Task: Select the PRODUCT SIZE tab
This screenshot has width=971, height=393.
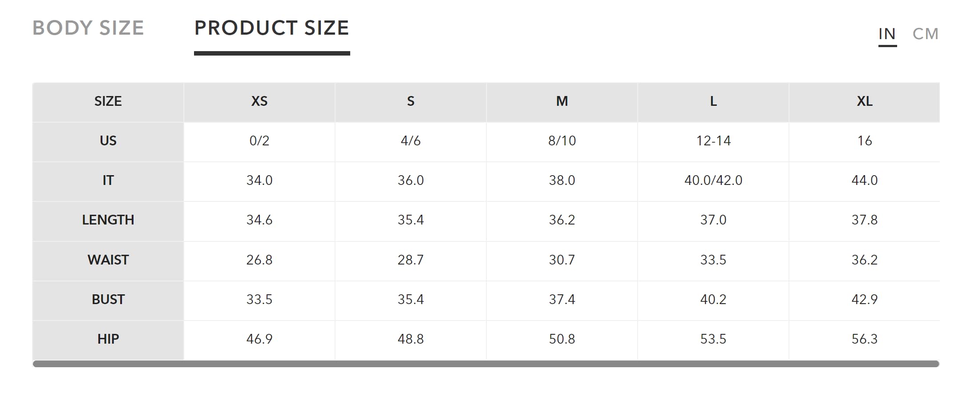Action: (x=272, y=28)
